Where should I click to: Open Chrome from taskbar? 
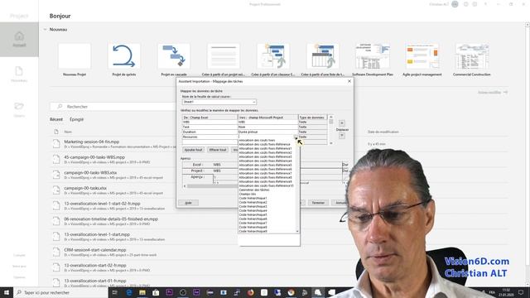[291, 292]
